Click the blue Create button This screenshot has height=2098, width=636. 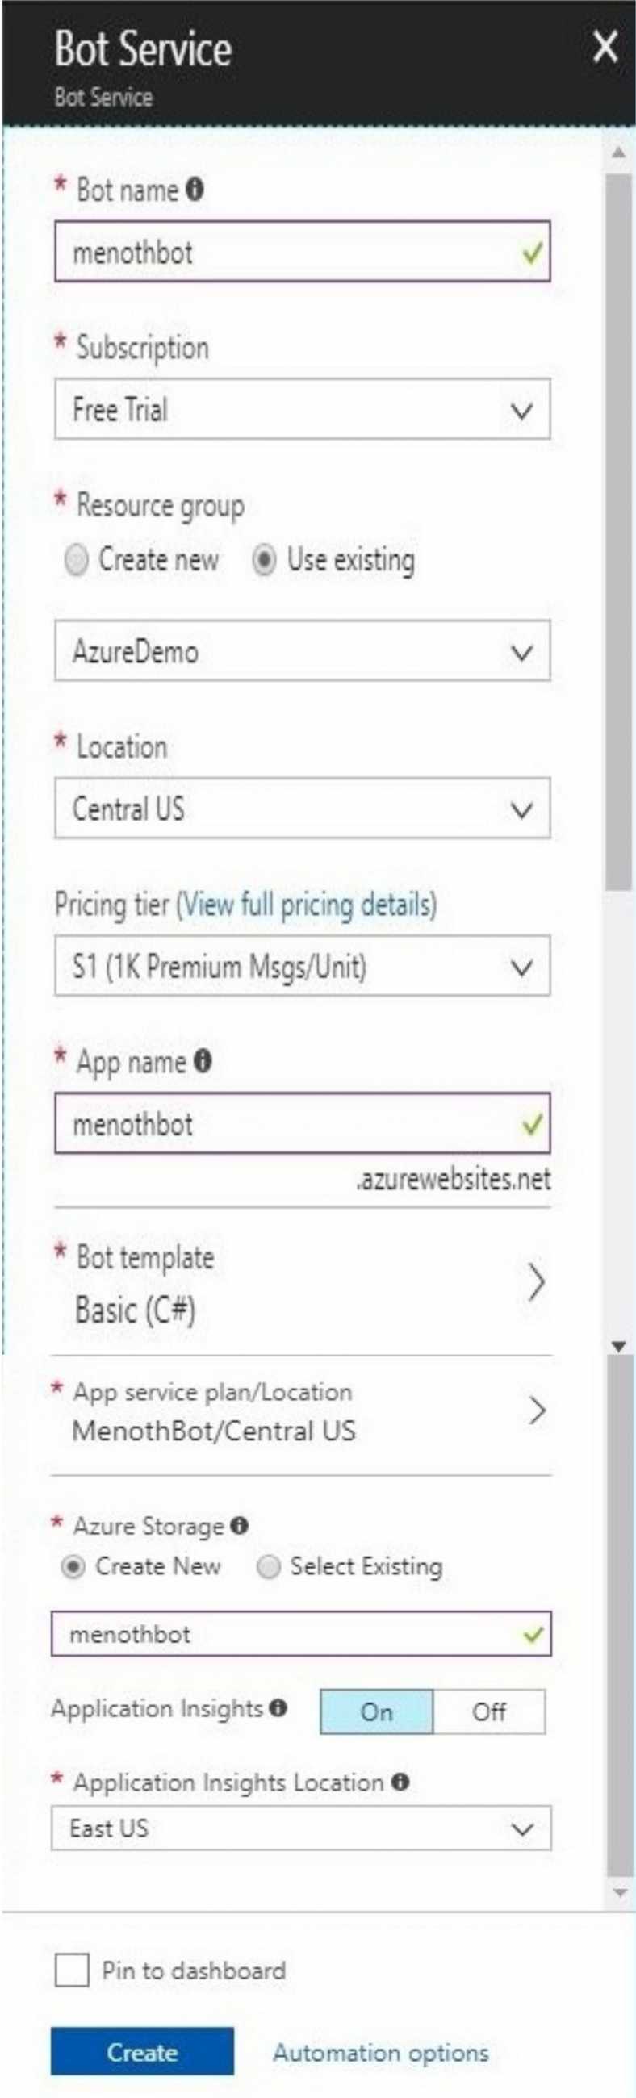click(x=143, y=2052)
